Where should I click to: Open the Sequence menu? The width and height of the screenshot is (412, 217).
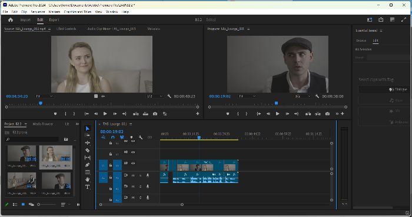coord(38,12)
